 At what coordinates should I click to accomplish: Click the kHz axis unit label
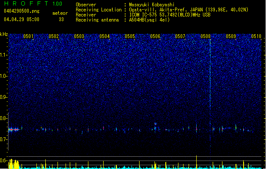(4, 34)
